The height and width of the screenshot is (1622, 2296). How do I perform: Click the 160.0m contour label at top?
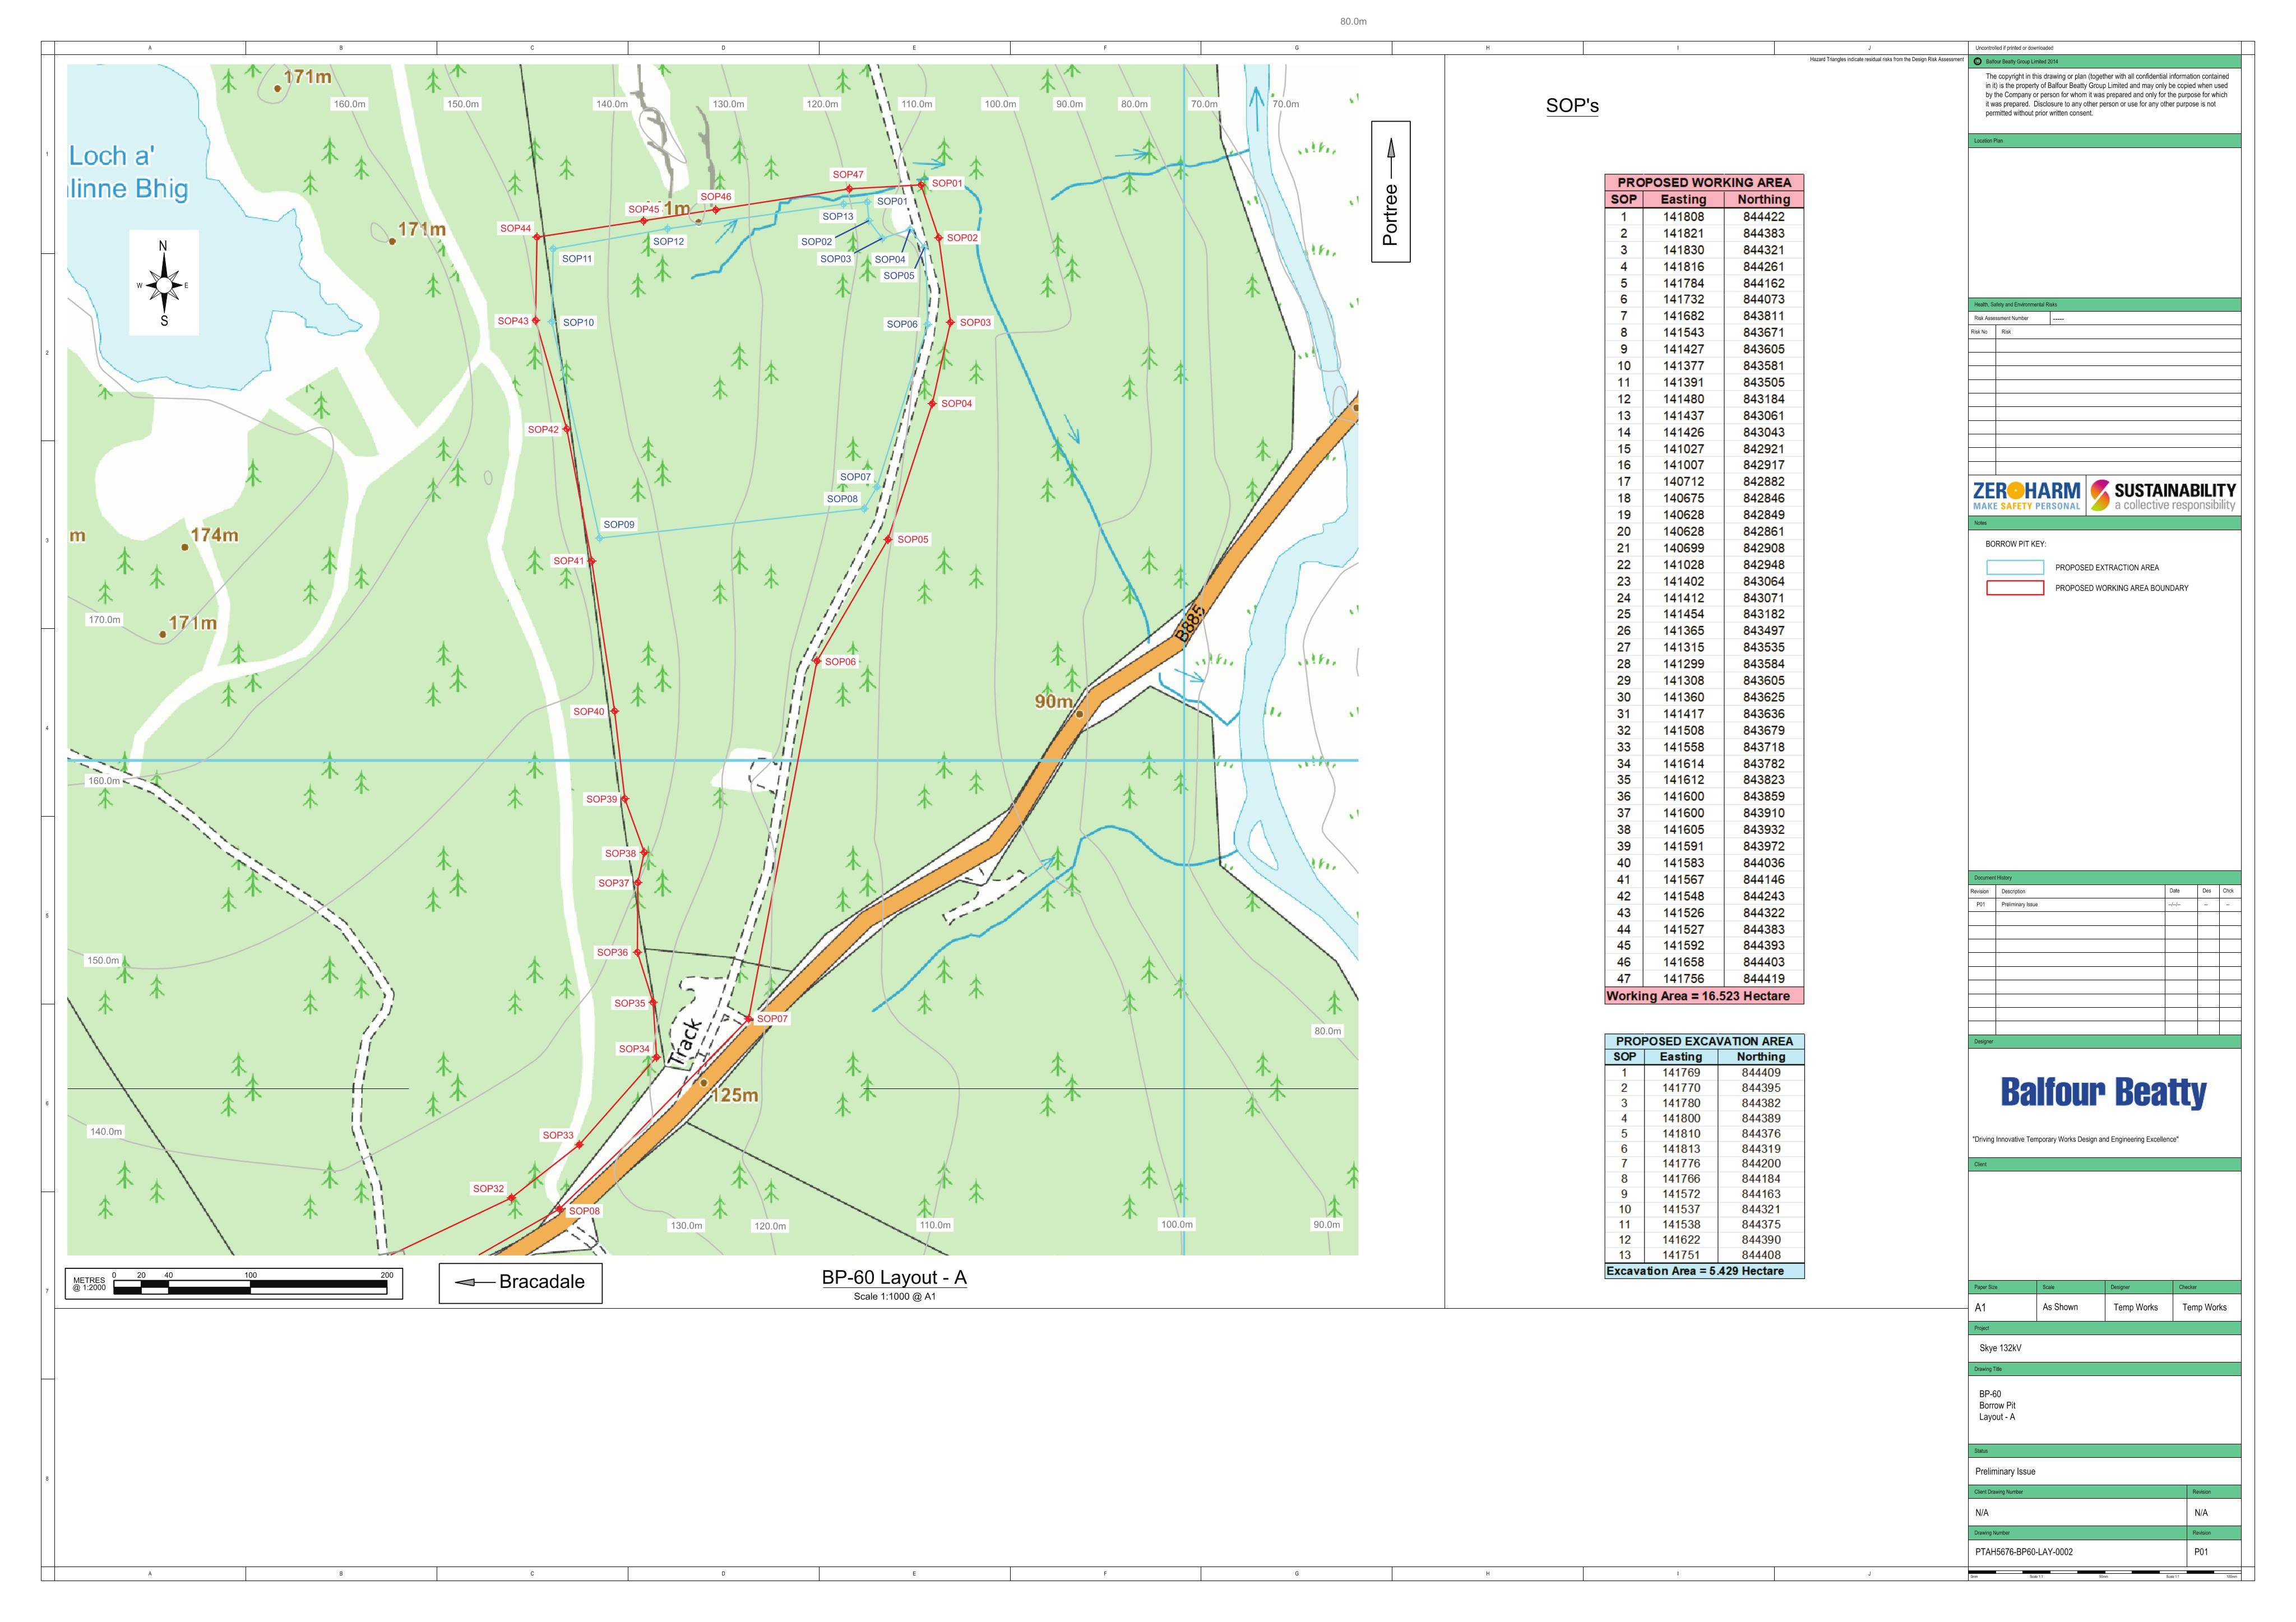click(x=349, y=104)
